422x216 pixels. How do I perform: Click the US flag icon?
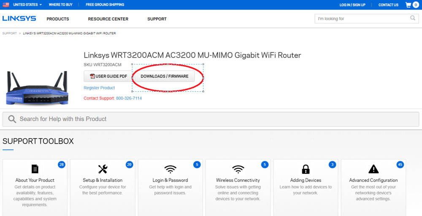tap(5, 5)
